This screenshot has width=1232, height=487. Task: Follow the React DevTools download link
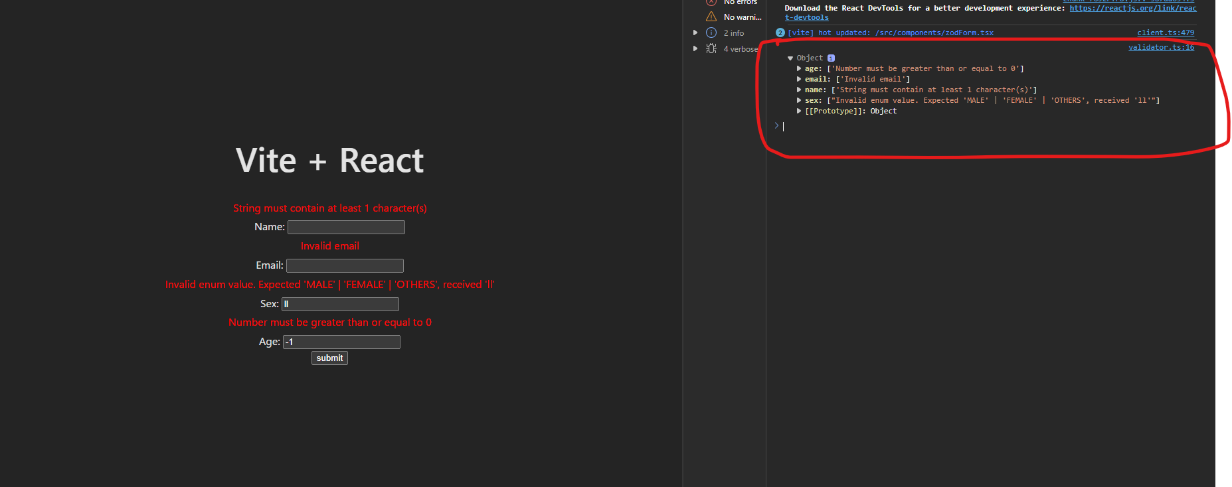coord(1132,8)
